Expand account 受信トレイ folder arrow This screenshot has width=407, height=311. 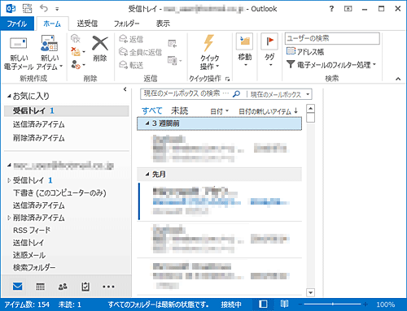click(9, 180)
